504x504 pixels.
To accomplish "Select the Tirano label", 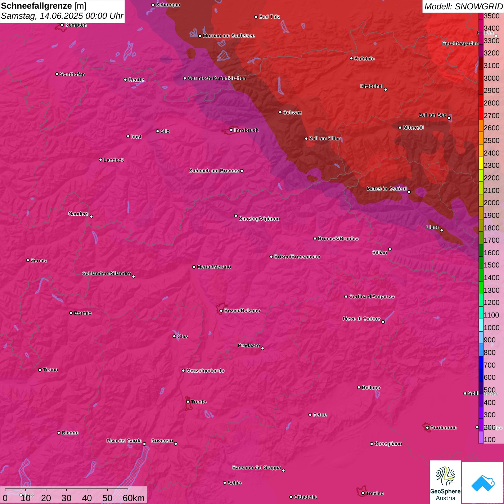I will 50,370.
